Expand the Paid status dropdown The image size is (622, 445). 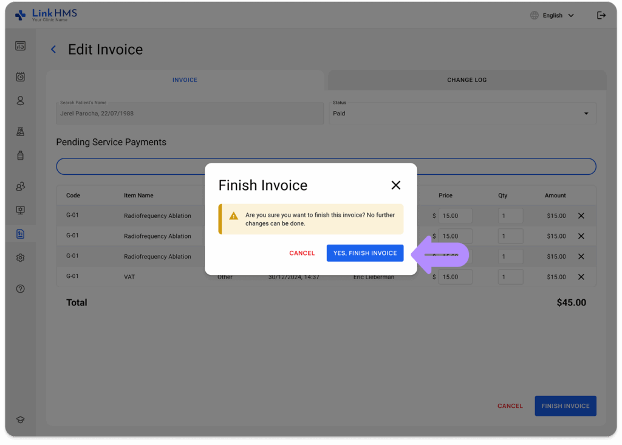tap(462, 114)
